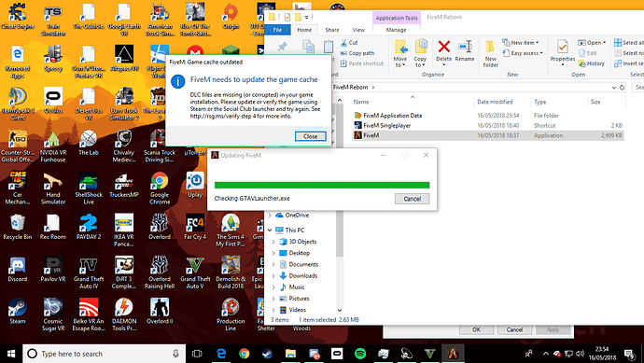644x363 pixels.
Task: Open the Grand Theft Auto V desktop icon
Action: 195,272
